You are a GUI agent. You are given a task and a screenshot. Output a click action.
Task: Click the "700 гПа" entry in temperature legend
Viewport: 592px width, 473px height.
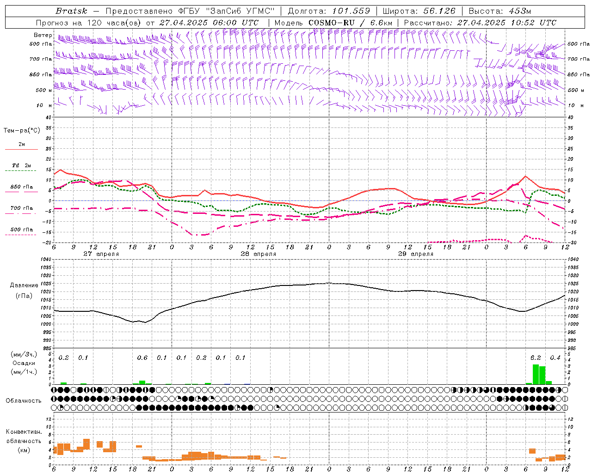click(21, 208)
